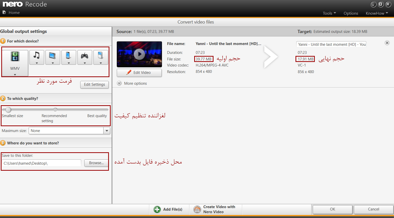The width and height of the screenshot is (394, 218).
Task: Click the Cancel button
Action: [373, 209]
